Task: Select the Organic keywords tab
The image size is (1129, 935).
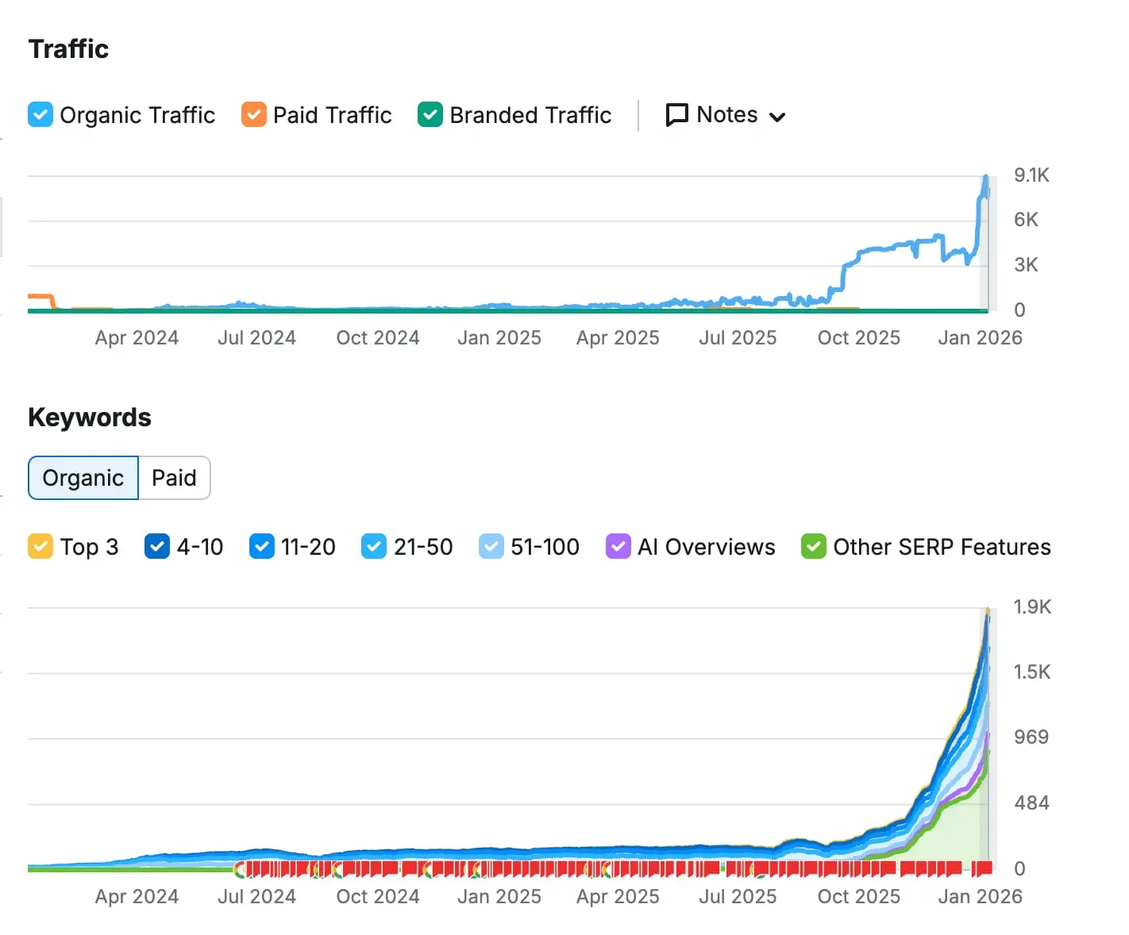Action: 83,478
